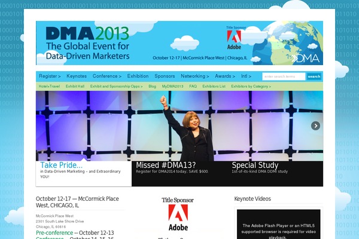The image size is (359, 239).
Task: Expand Exhibit and Sponsorship Opps submenu
Action: point(116,87)
